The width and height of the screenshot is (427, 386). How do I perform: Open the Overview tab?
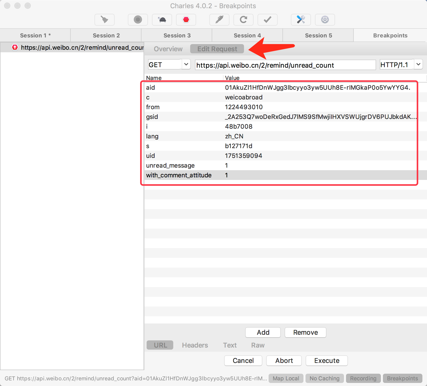[x=168, y=49]
